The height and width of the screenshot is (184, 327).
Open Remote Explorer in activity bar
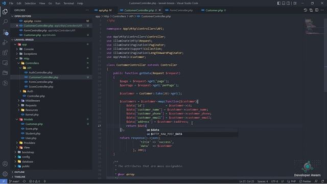(5, 63)
